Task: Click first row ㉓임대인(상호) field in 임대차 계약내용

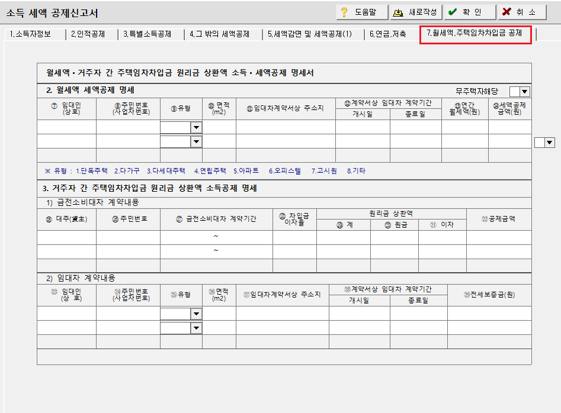Action: (x=66, y=314)
